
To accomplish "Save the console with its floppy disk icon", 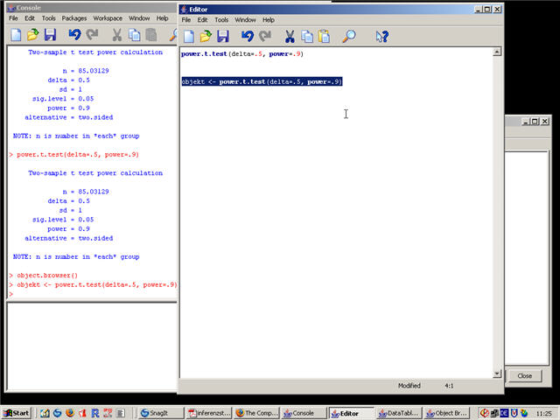I will [51, 35].
